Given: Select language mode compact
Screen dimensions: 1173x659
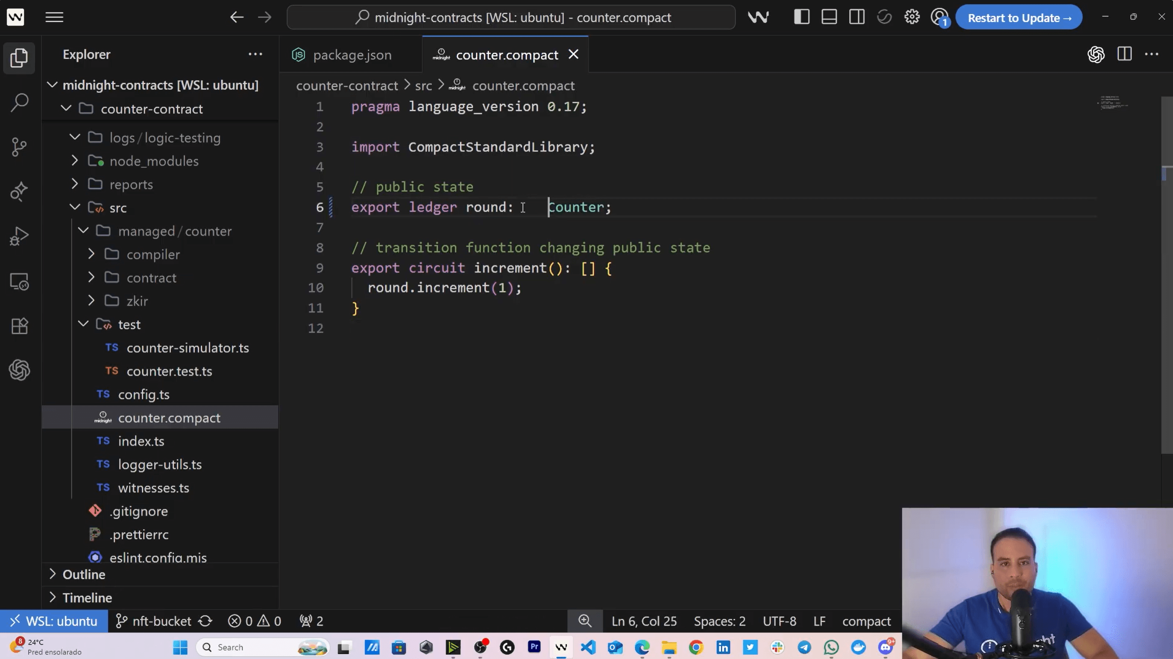Looking at the screenshot, I should [866, 621].
